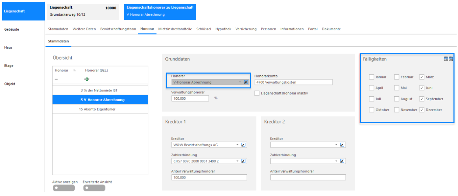
Task: Select the Honorar tab
Action: coord(147,29)
